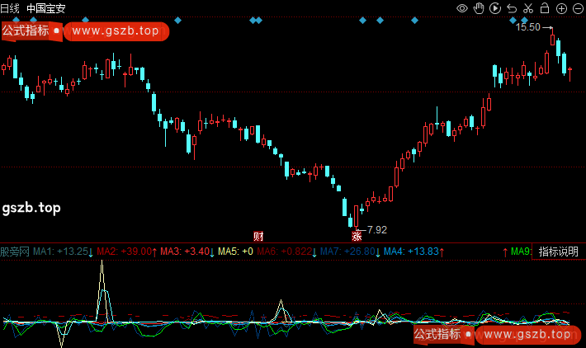Select the scissors cut tool
This screenshot has height=348, width=586.
[527, 8]
